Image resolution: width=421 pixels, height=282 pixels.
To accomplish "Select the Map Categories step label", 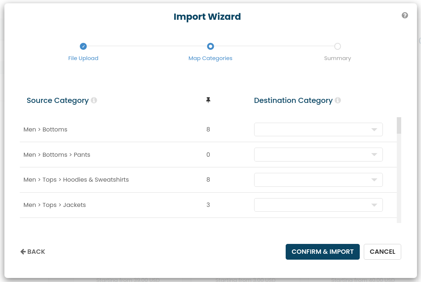I will pos(210,58).
